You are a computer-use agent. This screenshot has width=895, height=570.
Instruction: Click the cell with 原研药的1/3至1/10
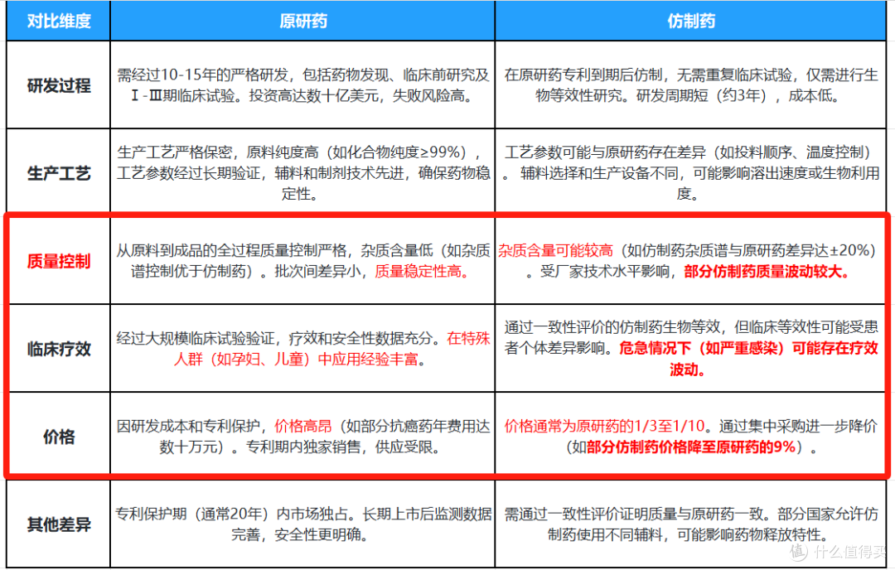(x=690, y=437)
